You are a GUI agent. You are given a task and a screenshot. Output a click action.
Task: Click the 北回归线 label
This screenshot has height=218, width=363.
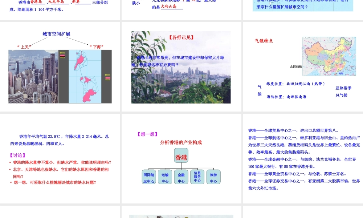(x=295, y=67)
